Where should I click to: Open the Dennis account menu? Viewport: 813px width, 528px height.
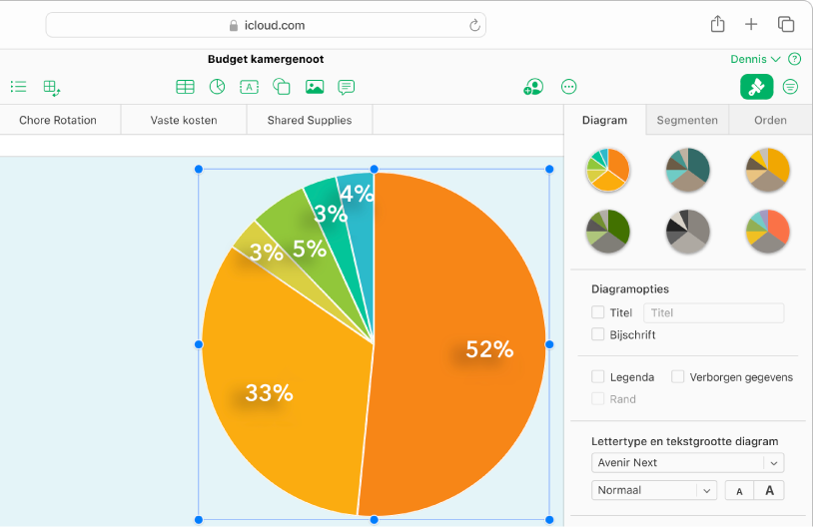(755, 59)
